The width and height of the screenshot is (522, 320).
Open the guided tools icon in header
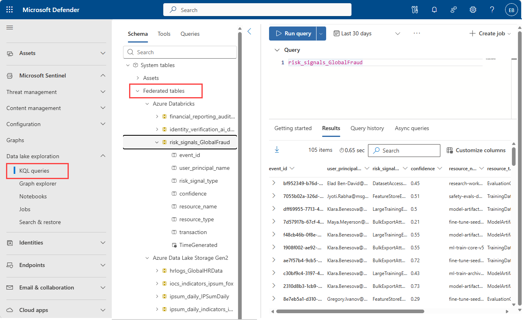click(x=415, y=10)
